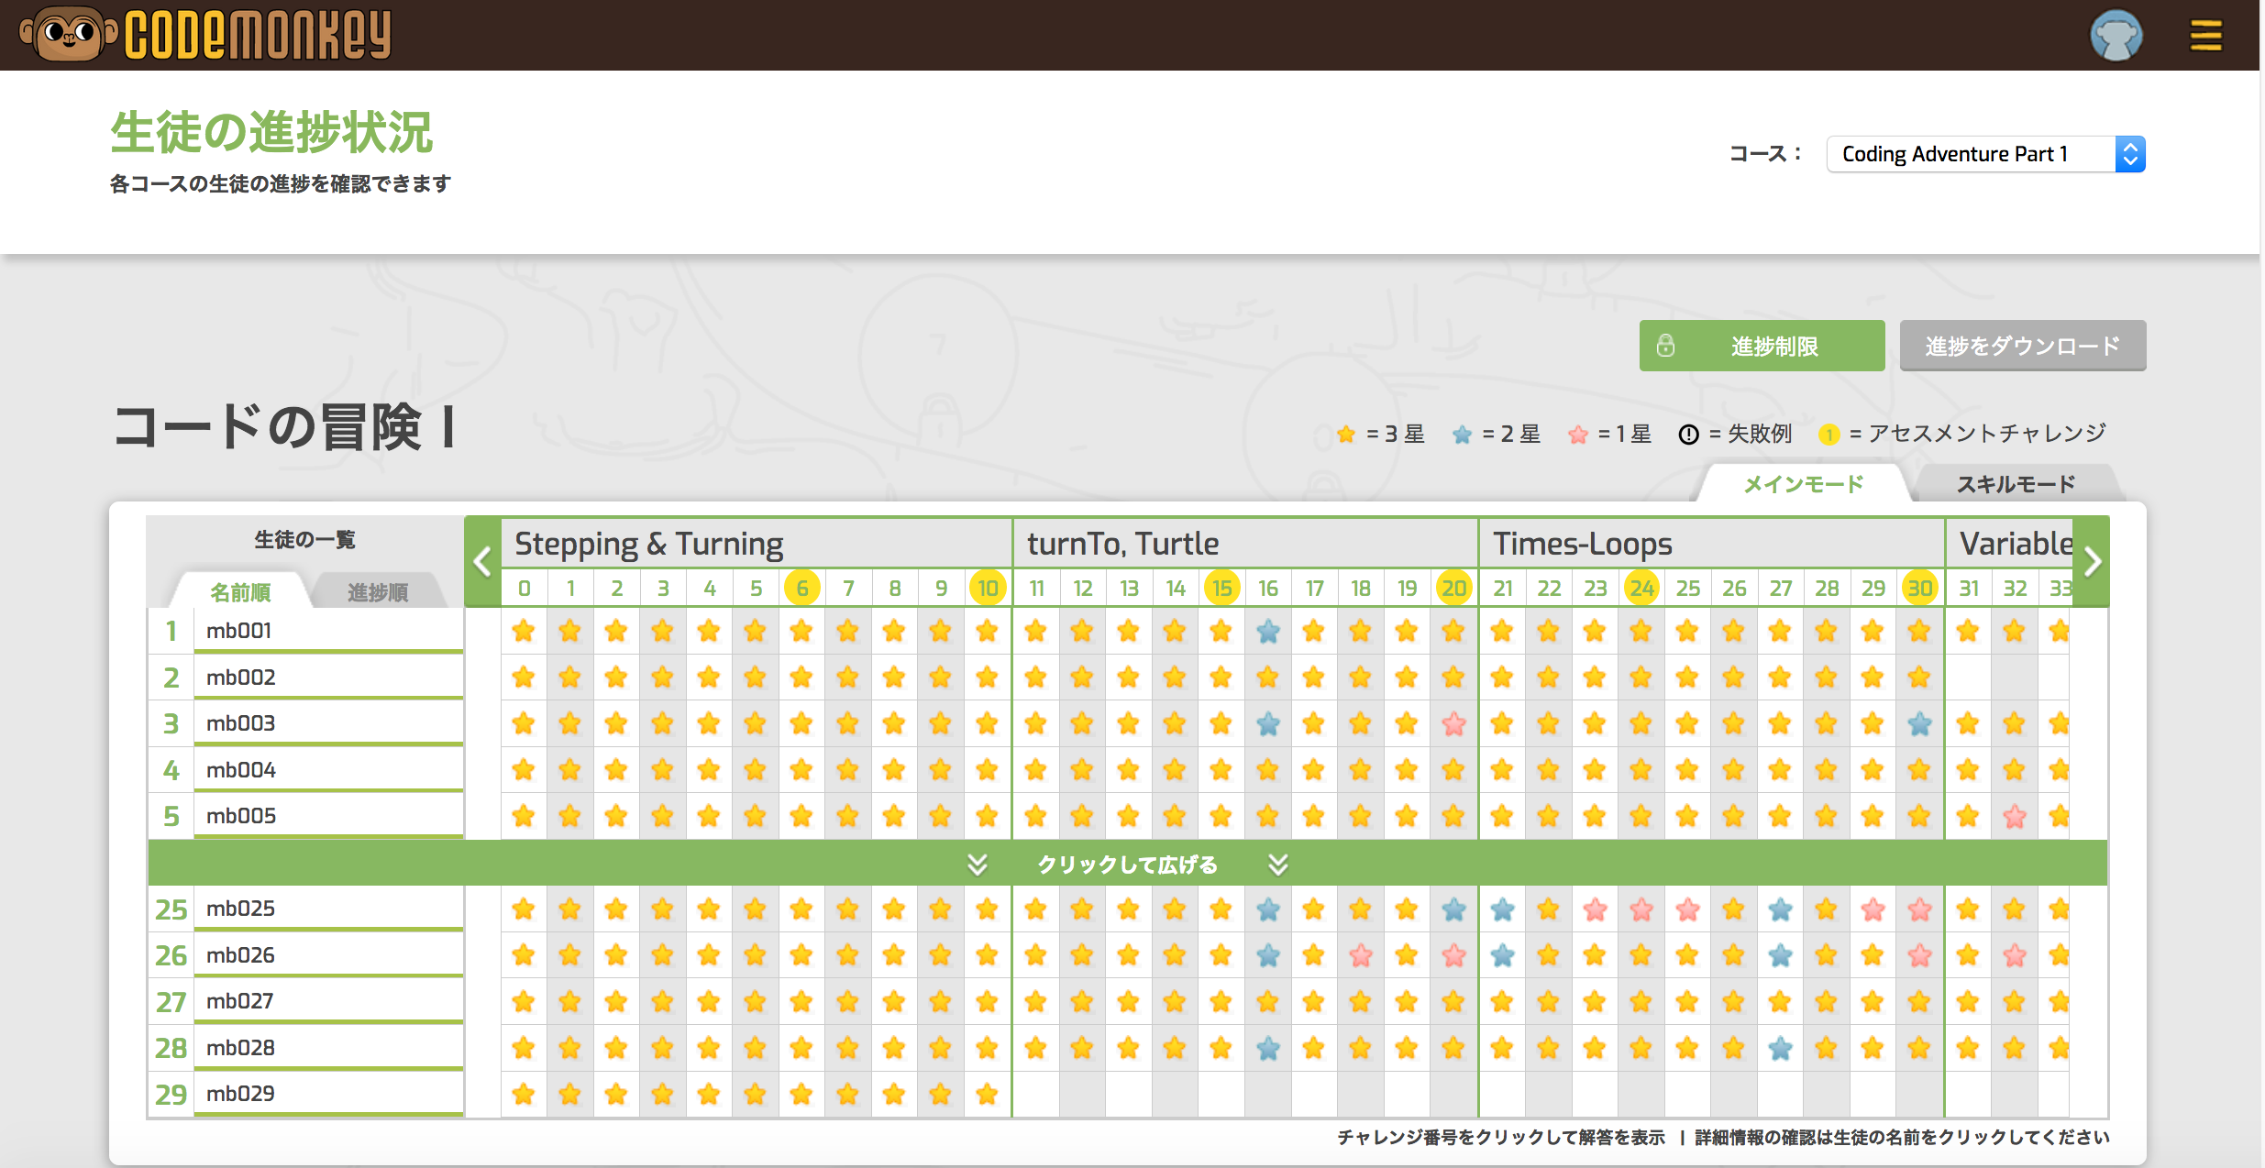
Task: Click the CodeMonkey logo
Action: coord(207,35)
